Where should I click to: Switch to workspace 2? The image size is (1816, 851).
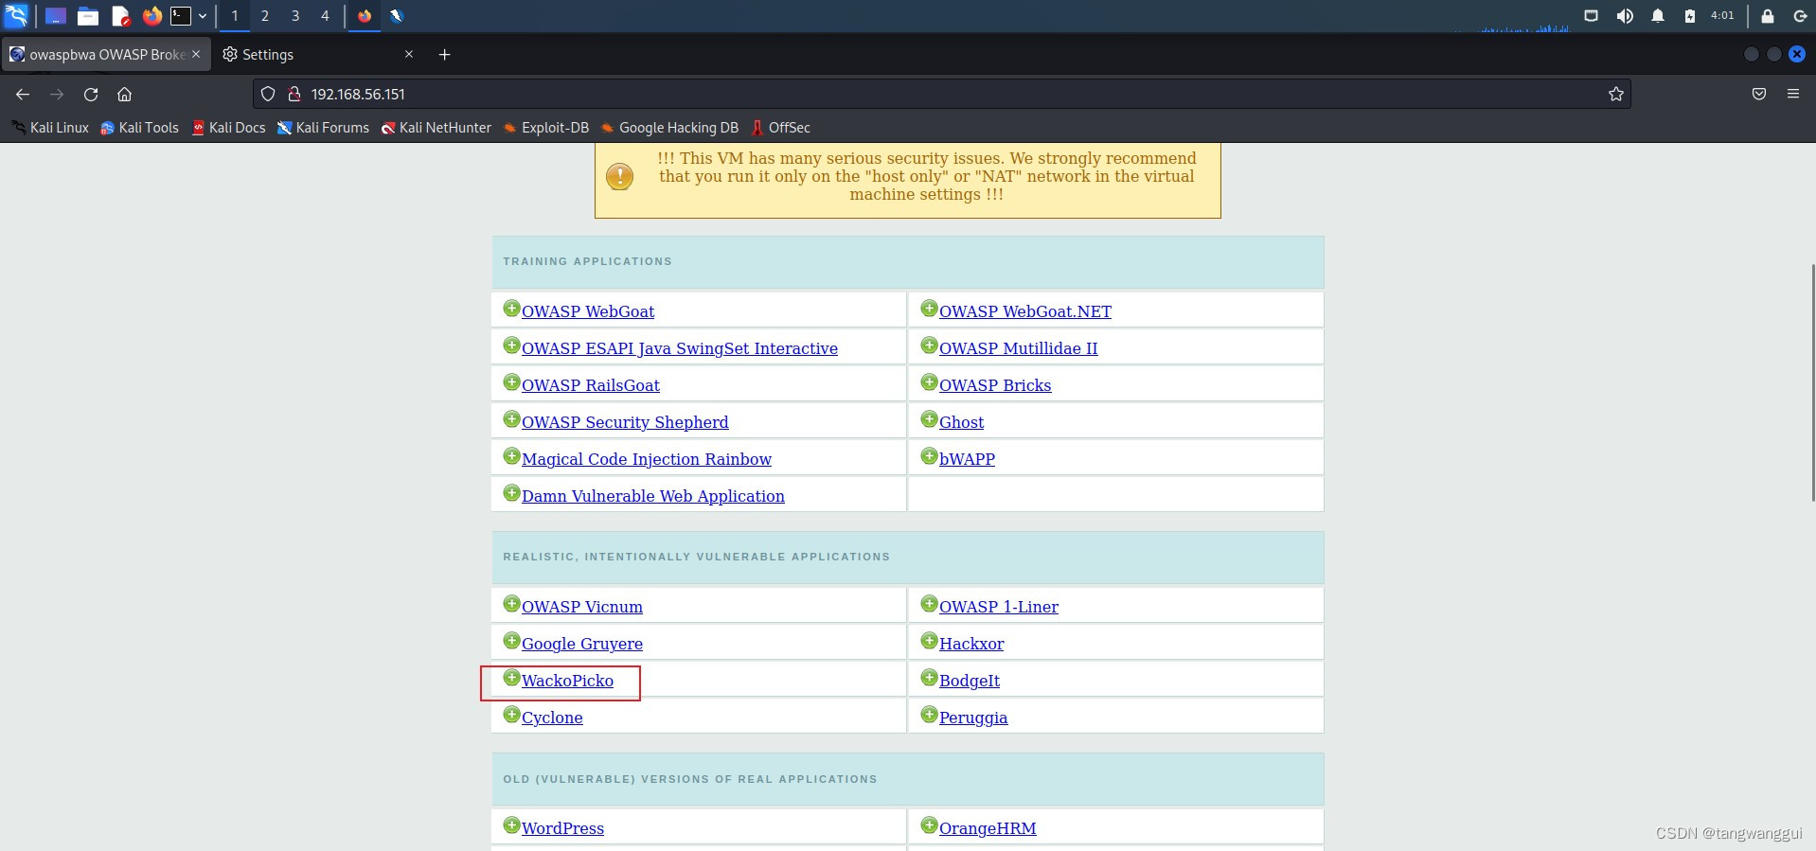(x=265, y=16)
